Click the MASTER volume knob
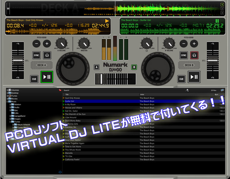Screen dimensions: 230x179 point(84,44)
